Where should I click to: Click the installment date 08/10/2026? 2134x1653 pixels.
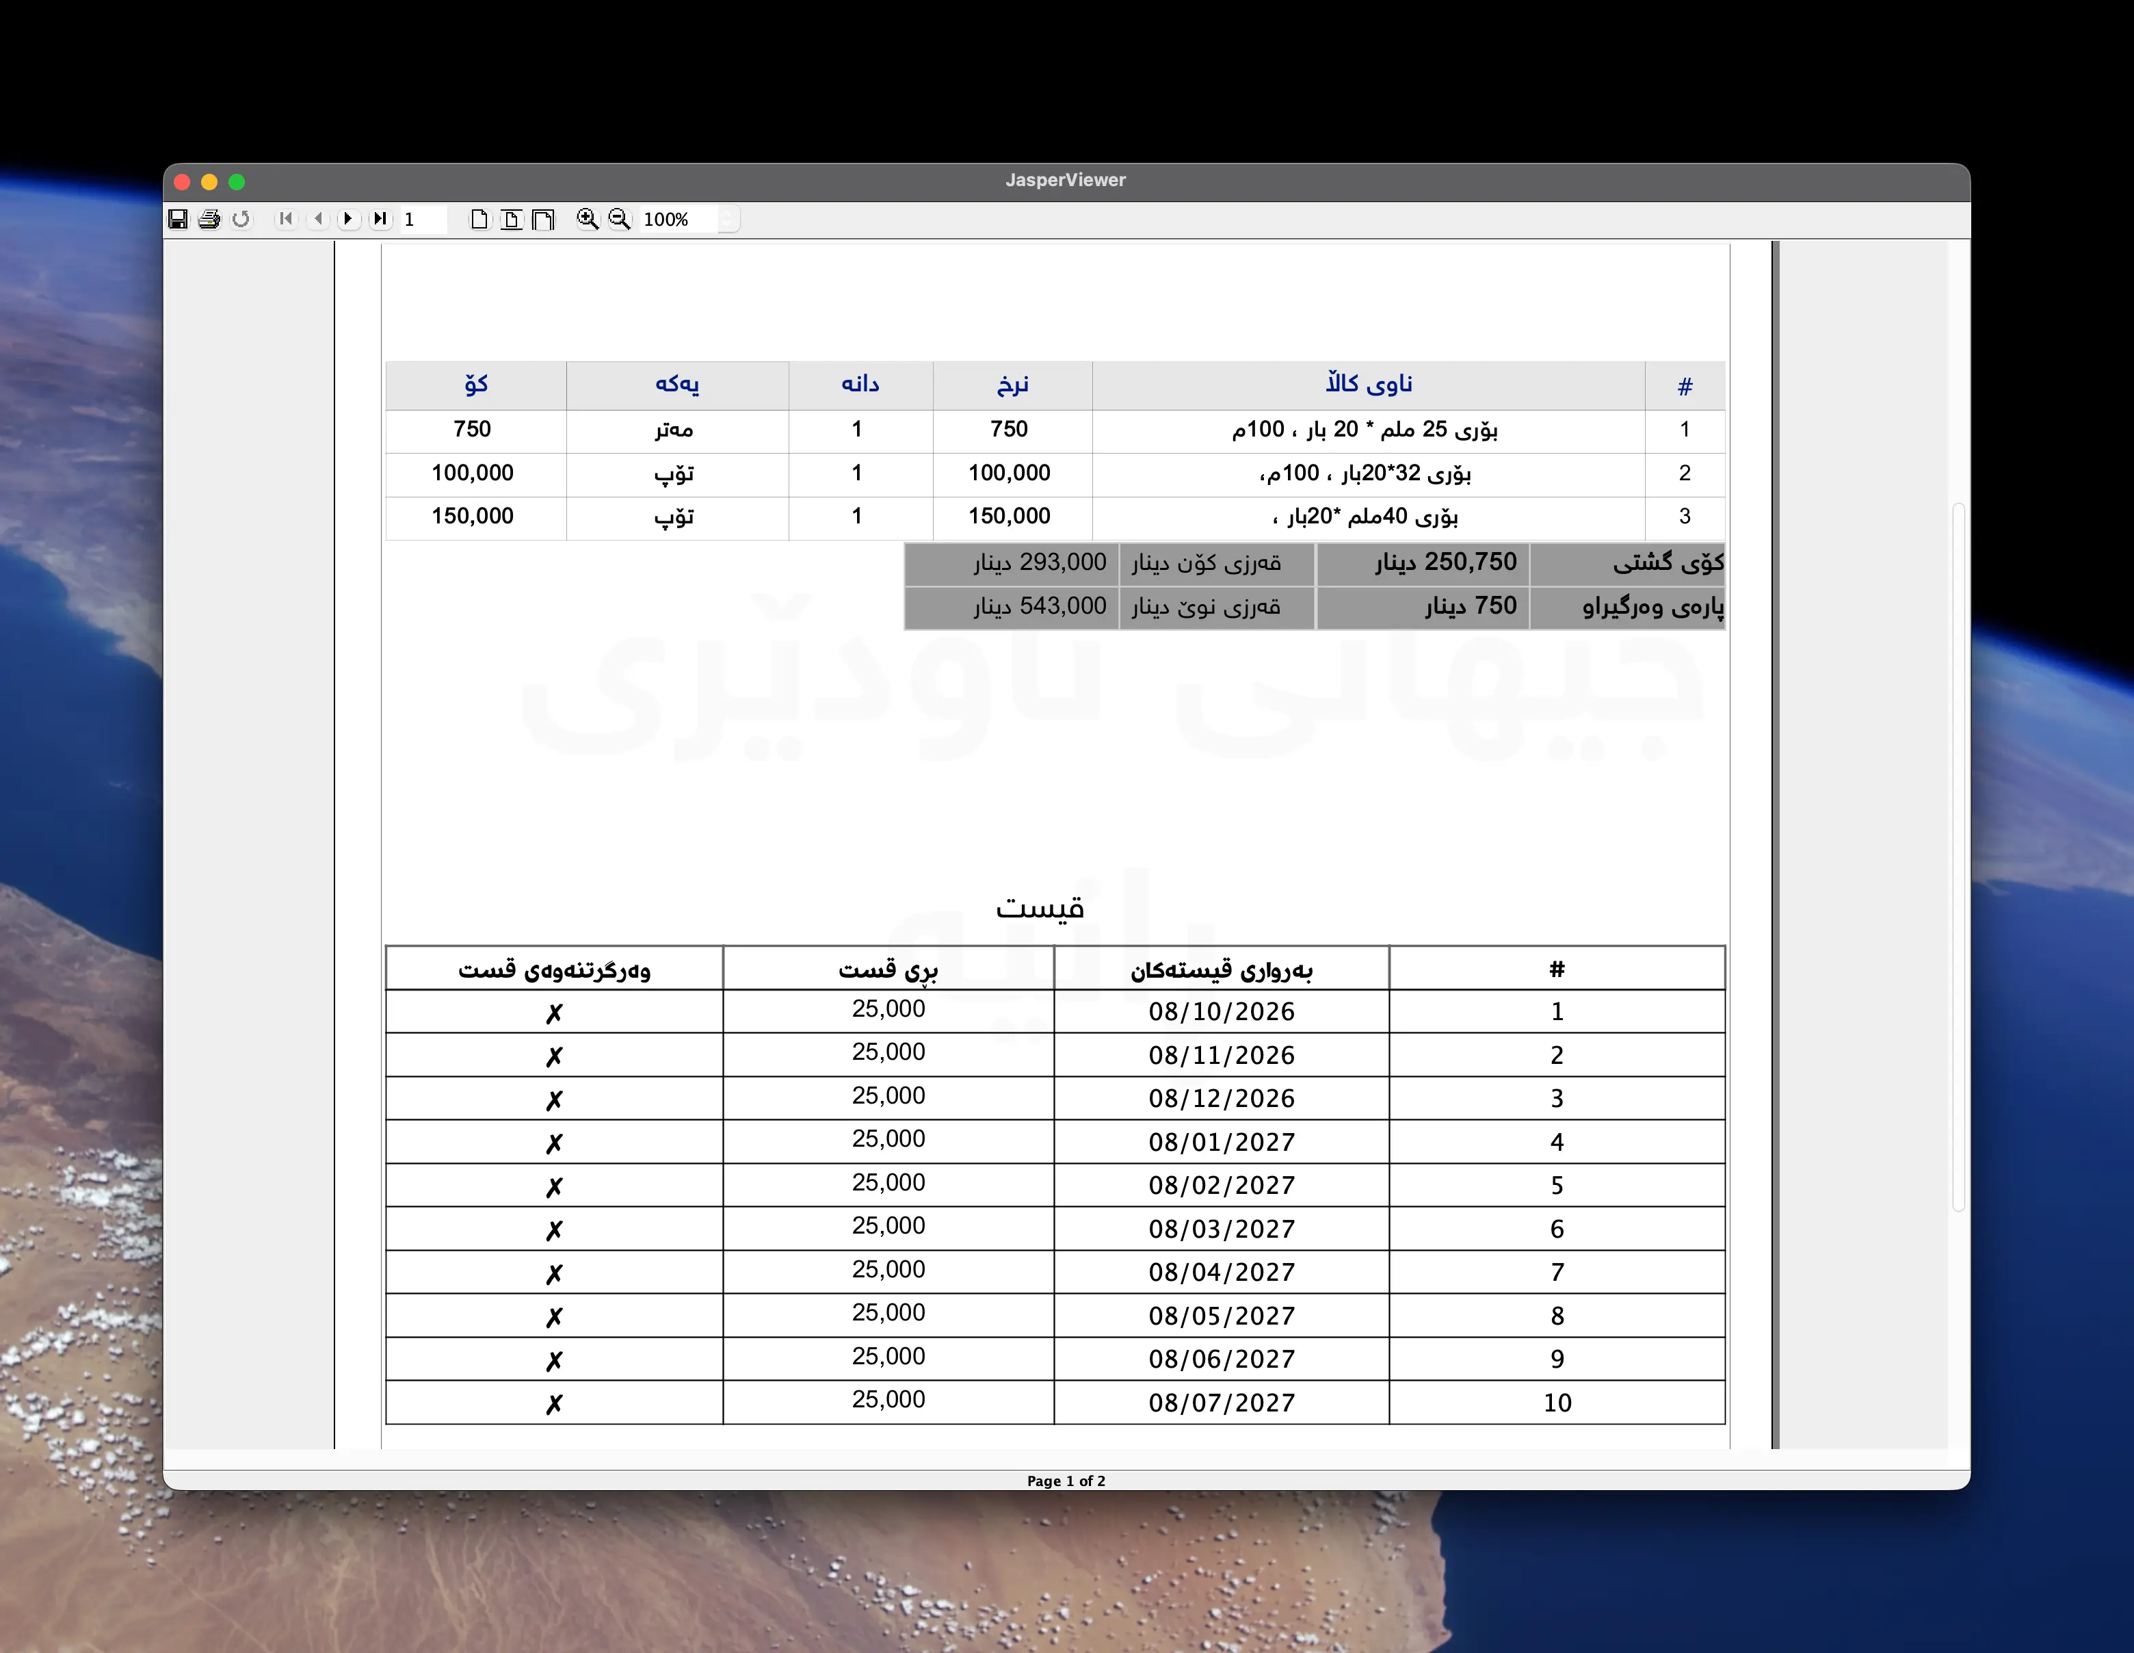(1222, 1012)
